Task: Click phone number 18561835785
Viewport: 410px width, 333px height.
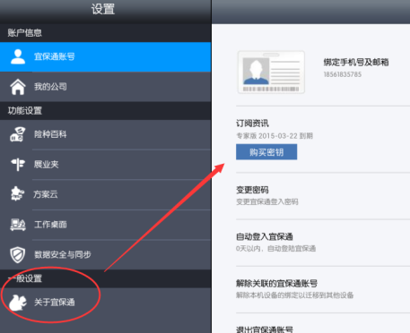Action: coord(343,74)
